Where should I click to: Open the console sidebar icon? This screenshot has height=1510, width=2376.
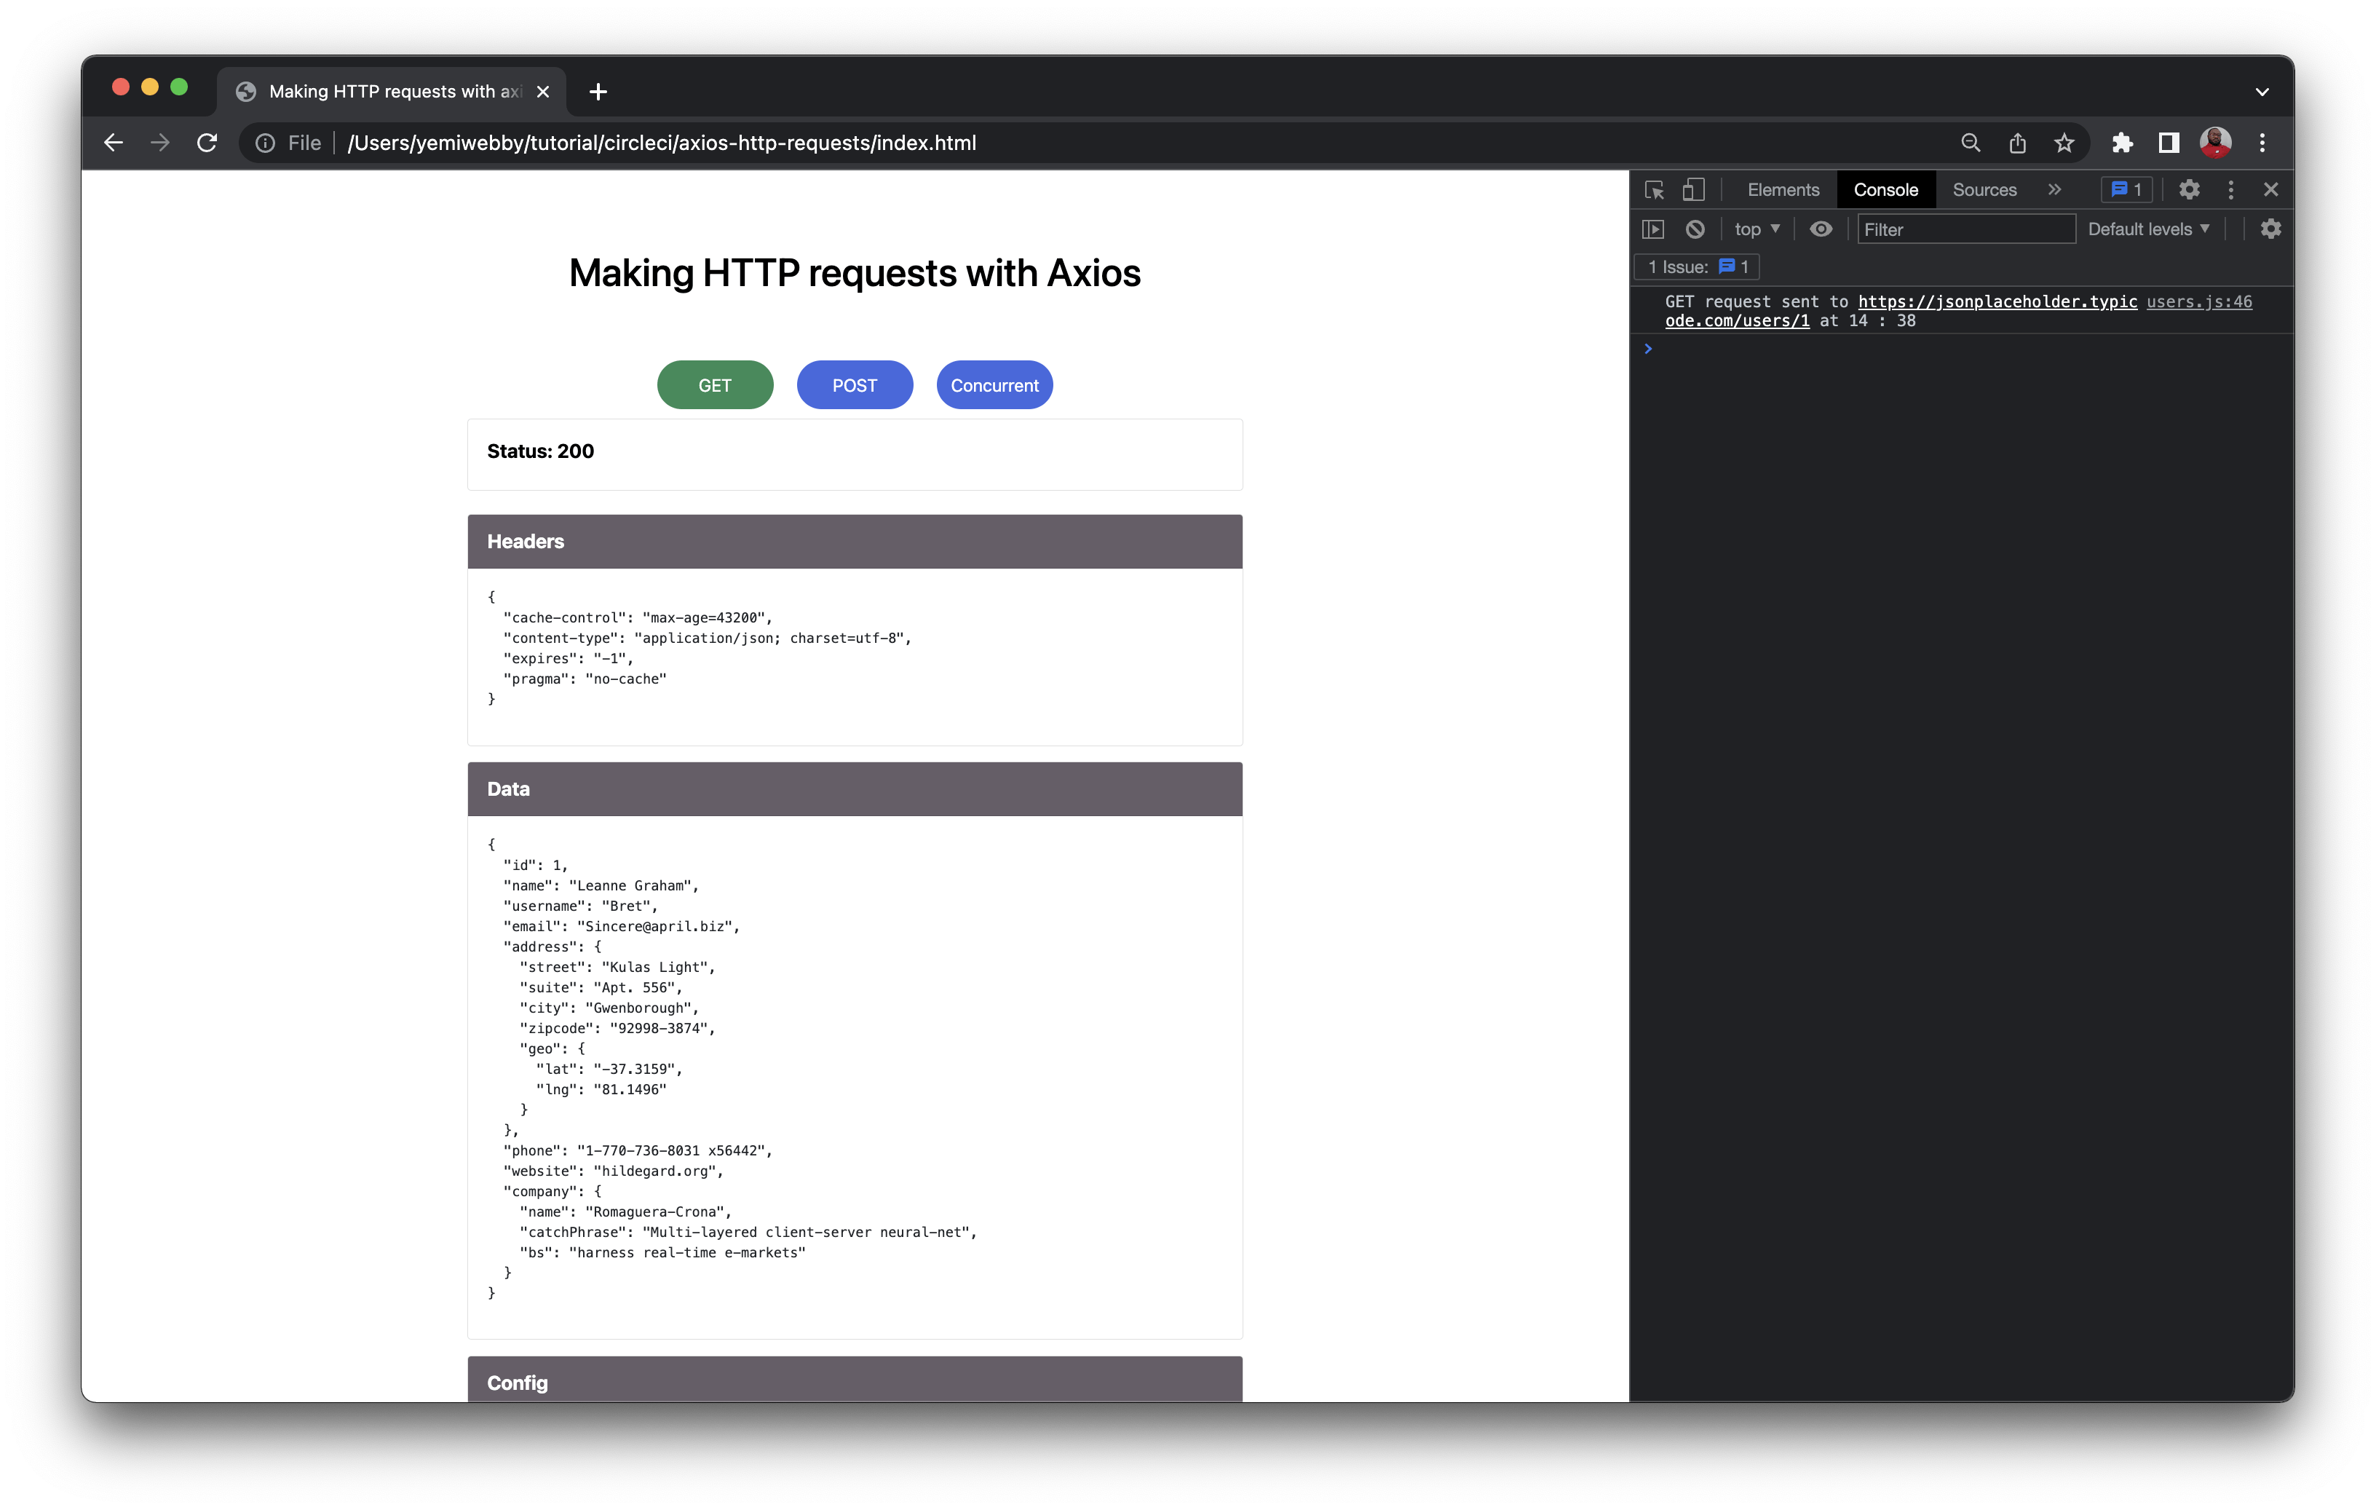[1655, 229]
